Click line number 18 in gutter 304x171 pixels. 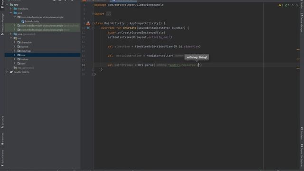(83, 65)
